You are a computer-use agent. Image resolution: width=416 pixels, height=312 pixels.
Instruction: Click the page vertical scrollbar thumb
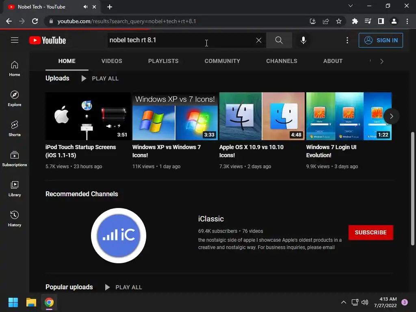click(413, 188)
